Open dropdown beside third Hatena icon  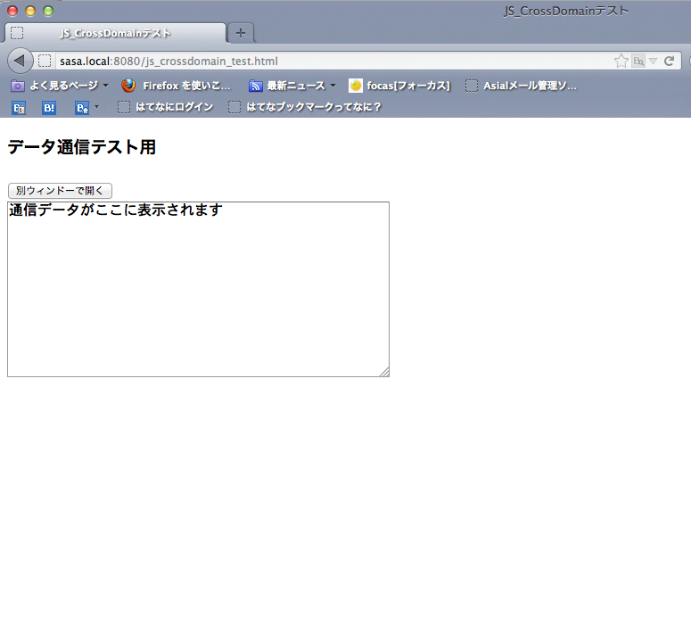coord(96,107)
